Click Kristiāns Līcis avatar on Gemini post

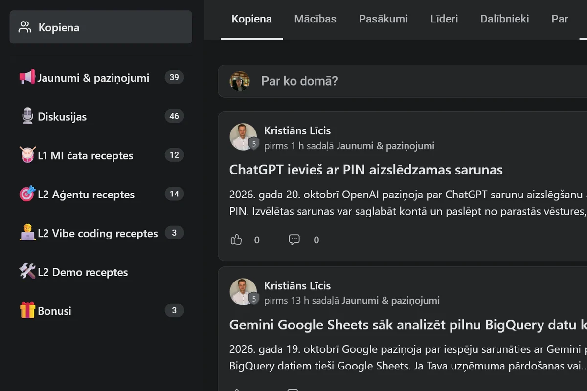pos(243,292)
